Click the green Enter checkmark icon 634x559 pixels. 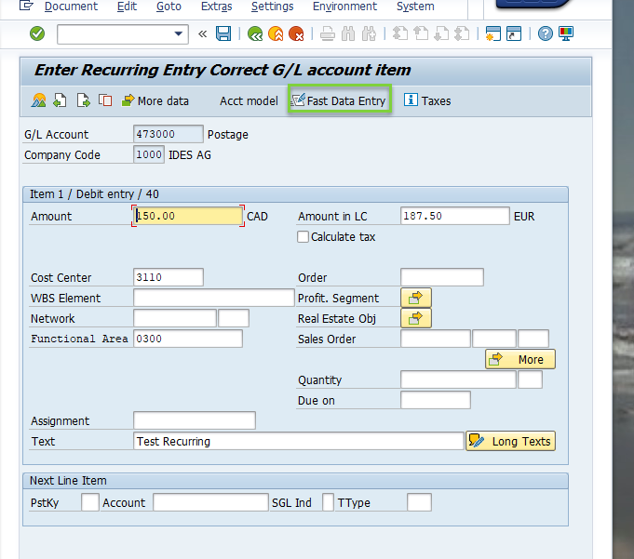37,34
